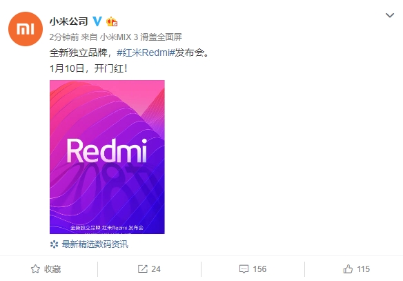This screenshot has width=403, height=281.
Task: Open comments via speech bubble icon
Action: click(244, 269)
